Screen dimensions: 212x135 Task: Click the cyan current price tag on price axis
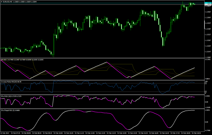[208, 3]
